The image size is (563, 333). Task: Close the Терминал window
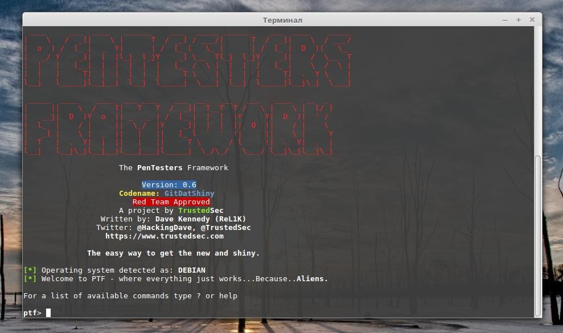click(x=532, y=20)
